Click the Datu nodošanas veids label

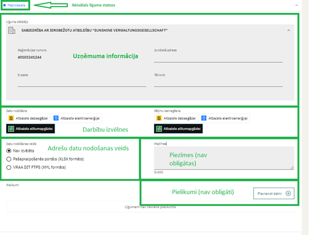click(21, 144)
